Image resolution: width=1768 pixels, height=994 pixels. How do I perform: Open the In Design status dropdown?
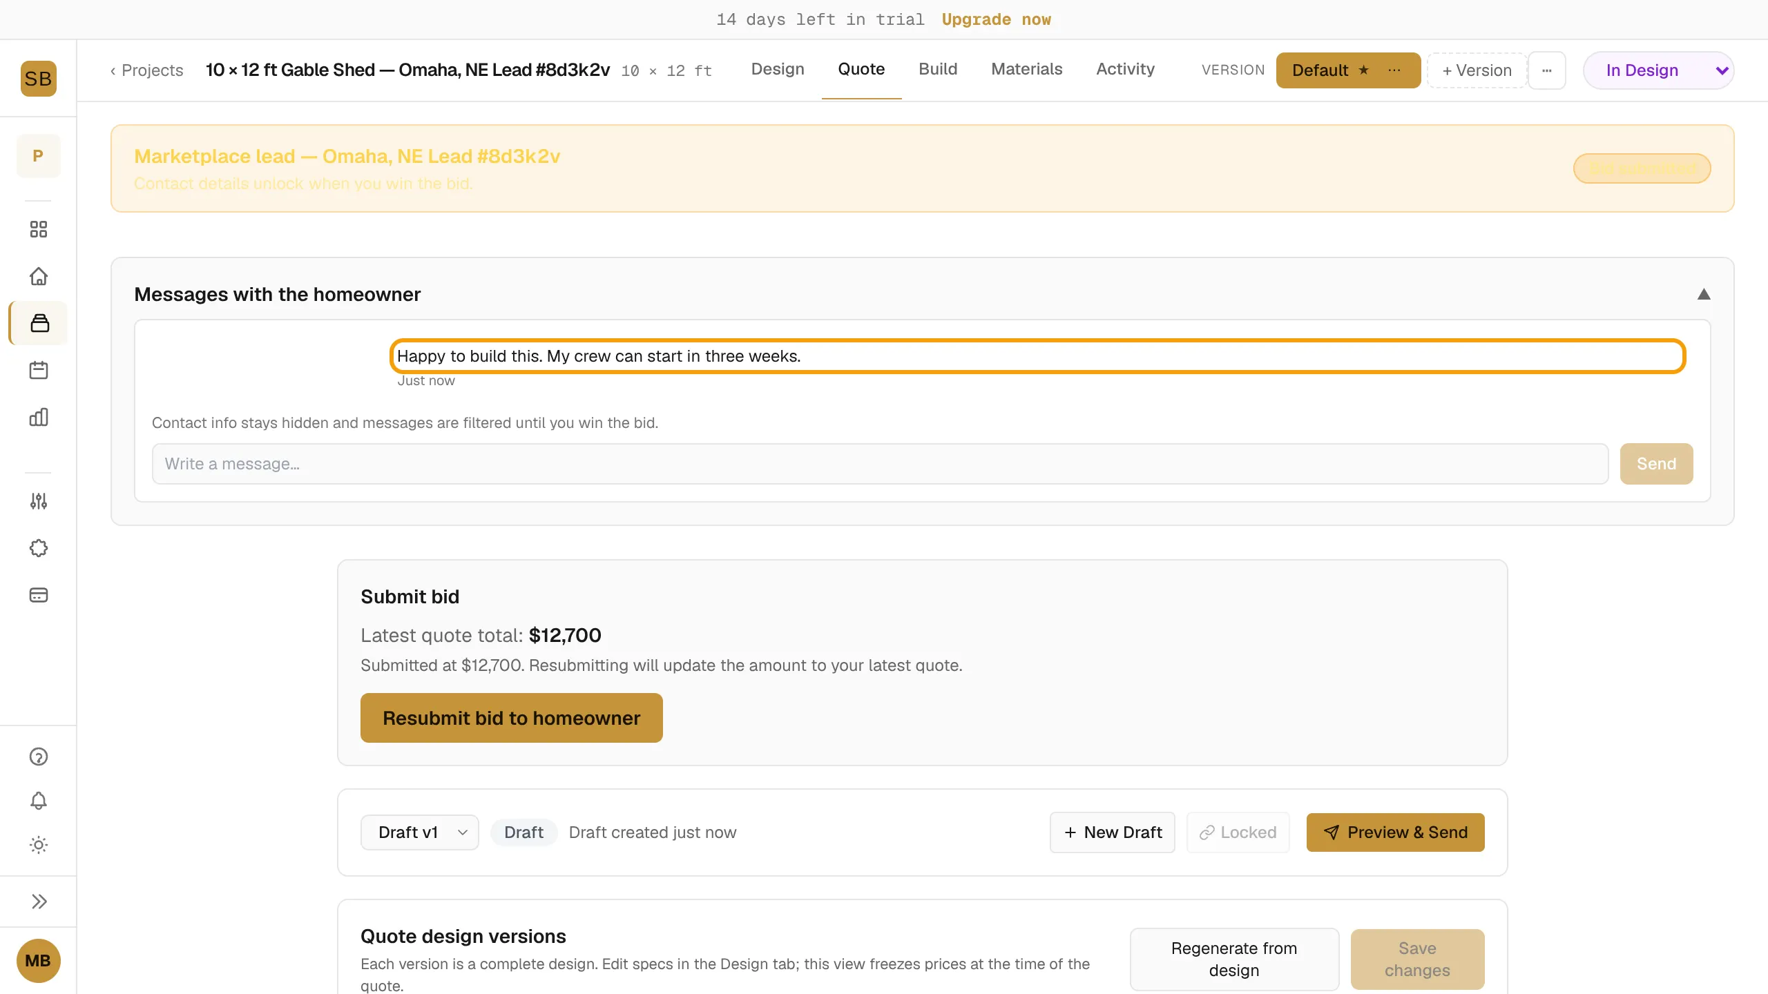1659,70
